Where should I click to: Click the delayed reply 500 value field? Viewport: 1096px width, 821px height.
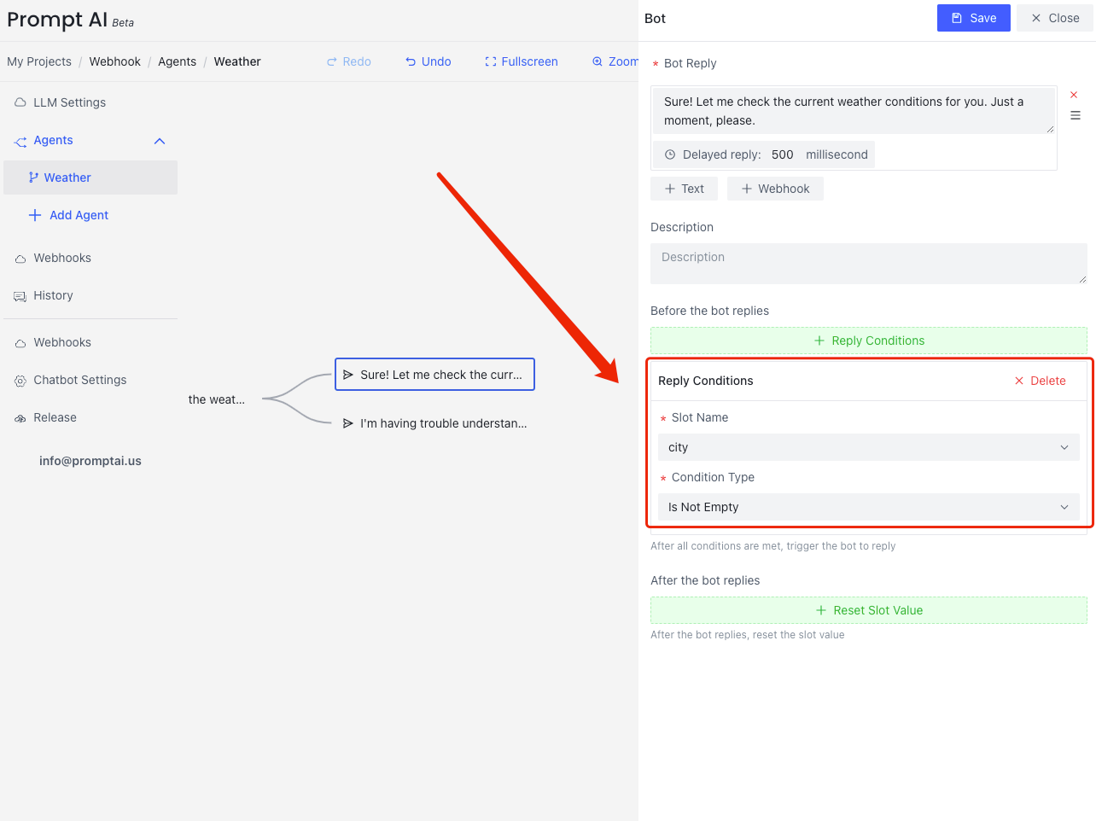click(783, 154)
